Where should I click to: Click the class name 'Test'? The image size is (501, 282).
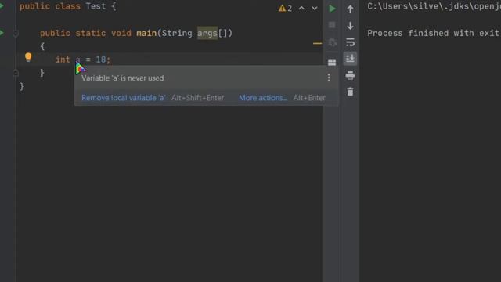pos(96,6)
